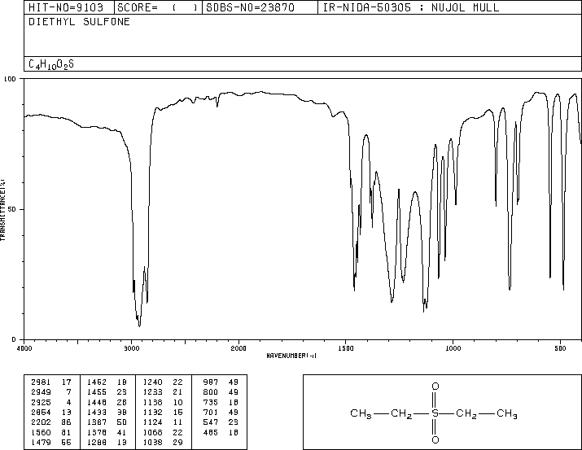This screenshot has height=450, width=582.
Task: Click the bottom oxygen atom of the structure
Action: tap(435, 439)
